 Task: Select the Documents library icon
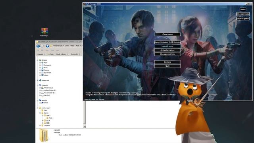click(42, 65)
